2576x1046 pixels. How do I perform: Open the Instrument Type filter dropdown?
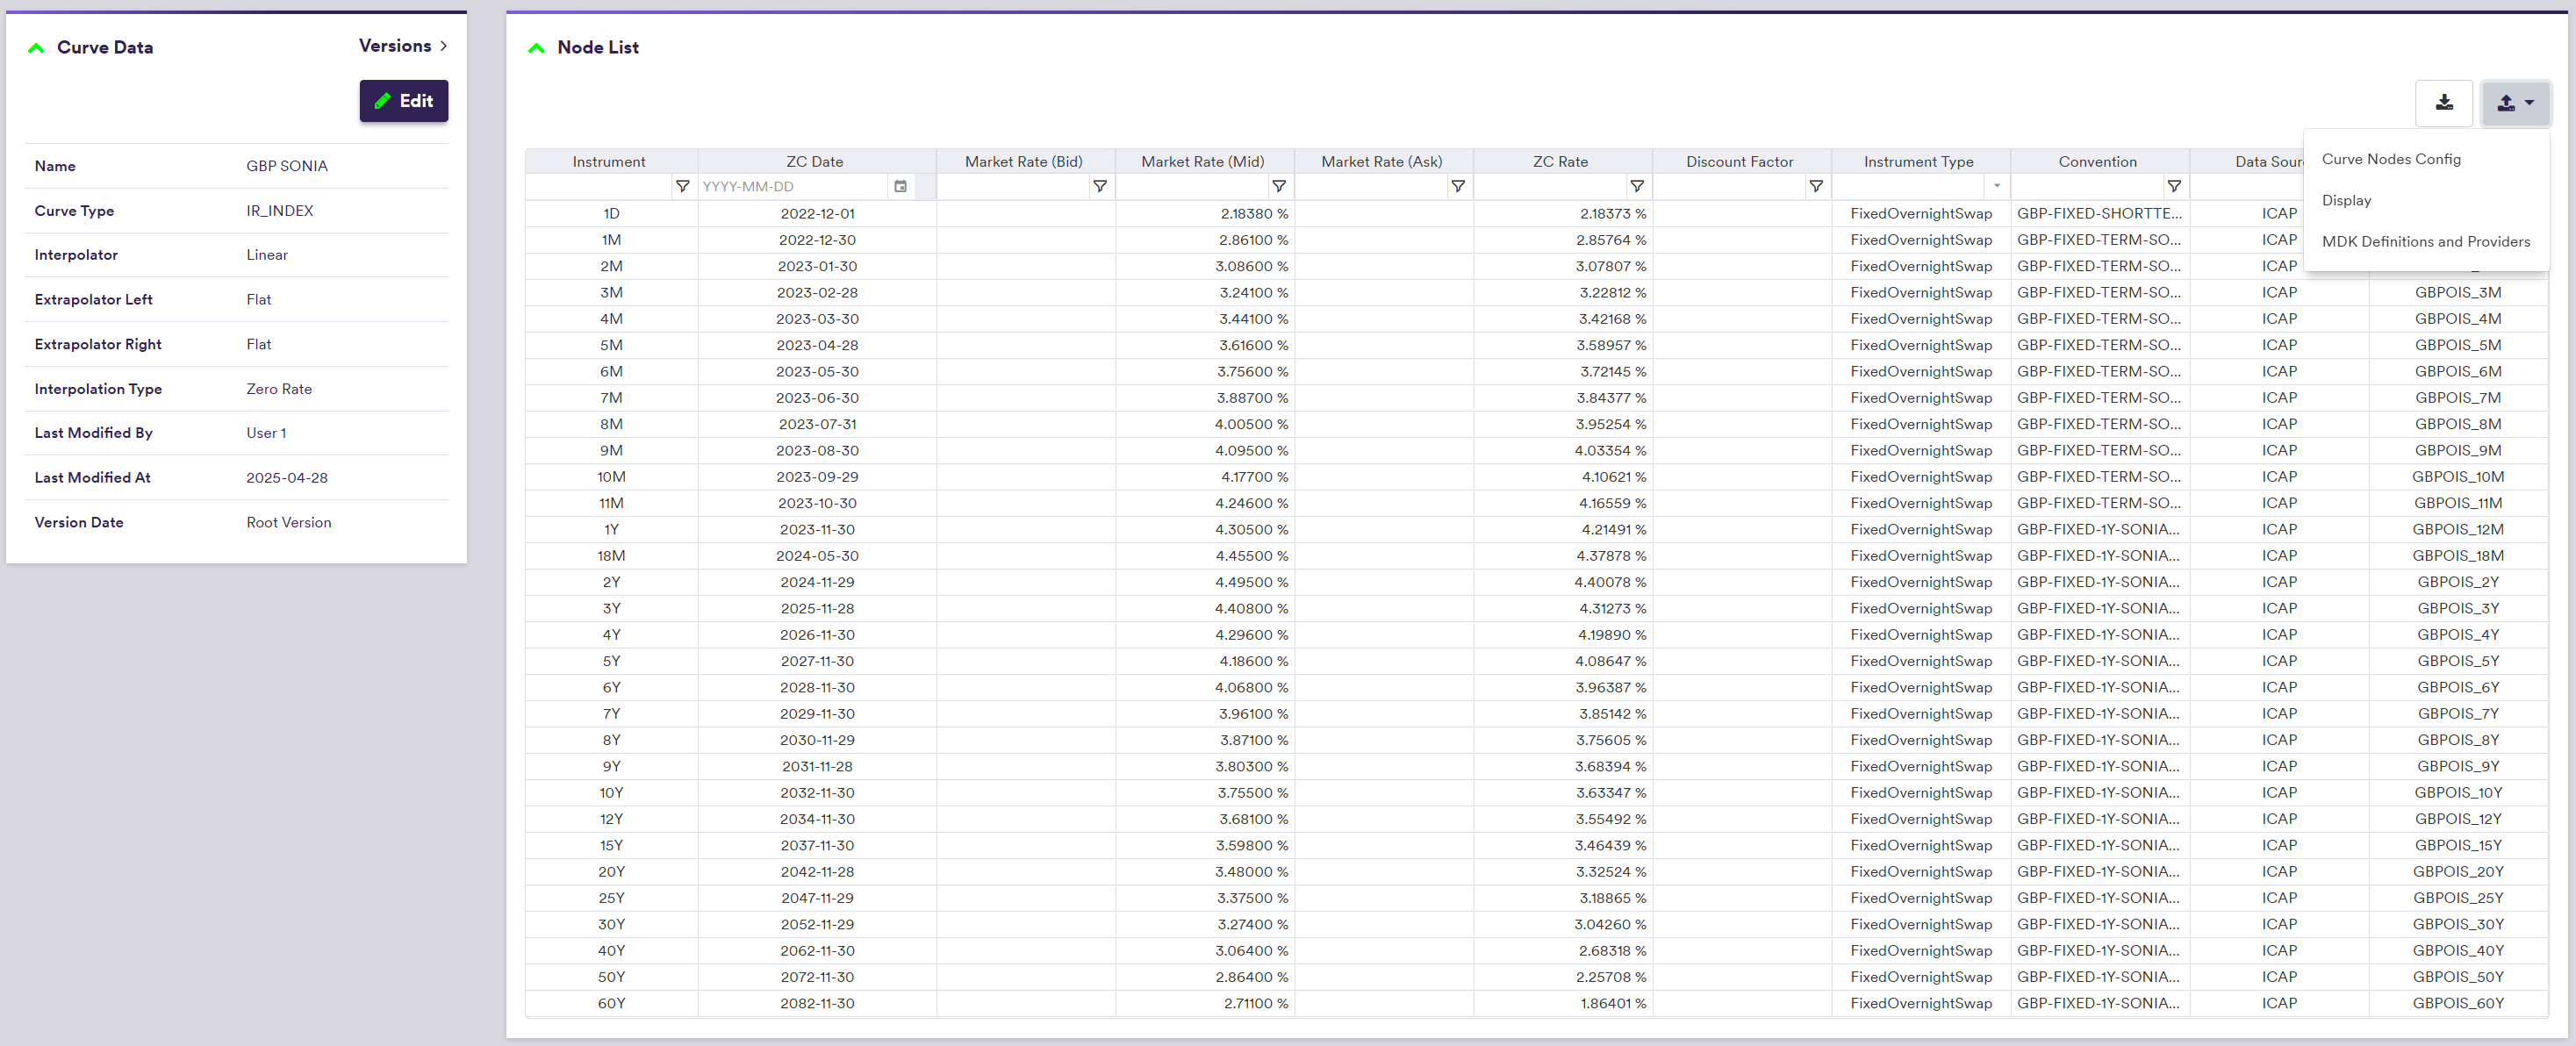pyautogui.click(x=1996, y=187)
